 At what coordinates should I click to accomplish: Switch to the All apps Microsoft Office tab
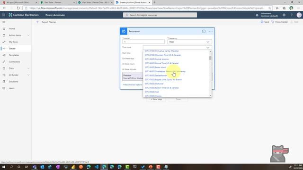19,2
